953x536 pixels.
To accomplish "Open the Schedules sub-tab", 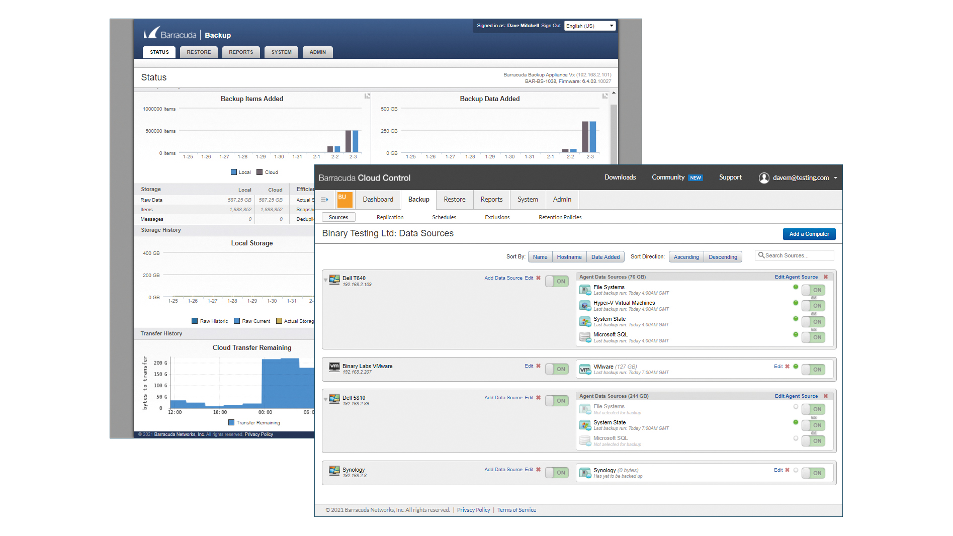I will [444, 217].
